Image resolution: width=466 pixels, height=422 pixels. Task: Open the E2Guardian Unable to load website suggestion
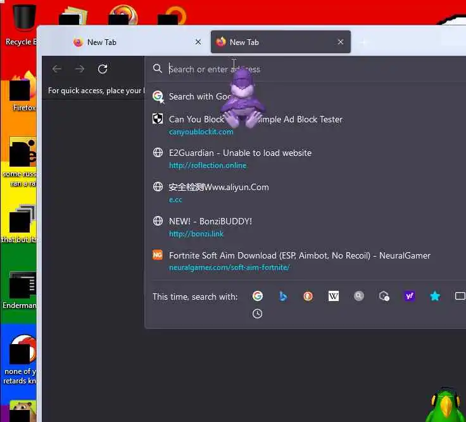(306, 159)
